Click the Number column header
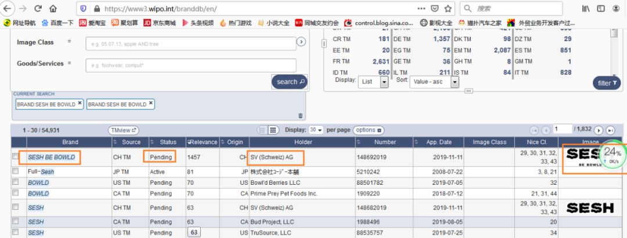Viewport: 627px width, 238px height. [385, 142]
